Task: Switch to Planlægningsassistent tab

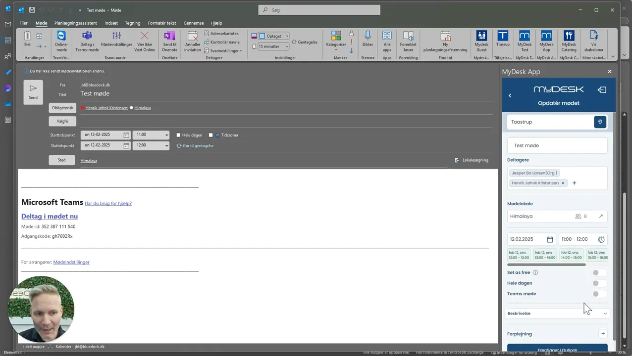Action: pos(76,23)
